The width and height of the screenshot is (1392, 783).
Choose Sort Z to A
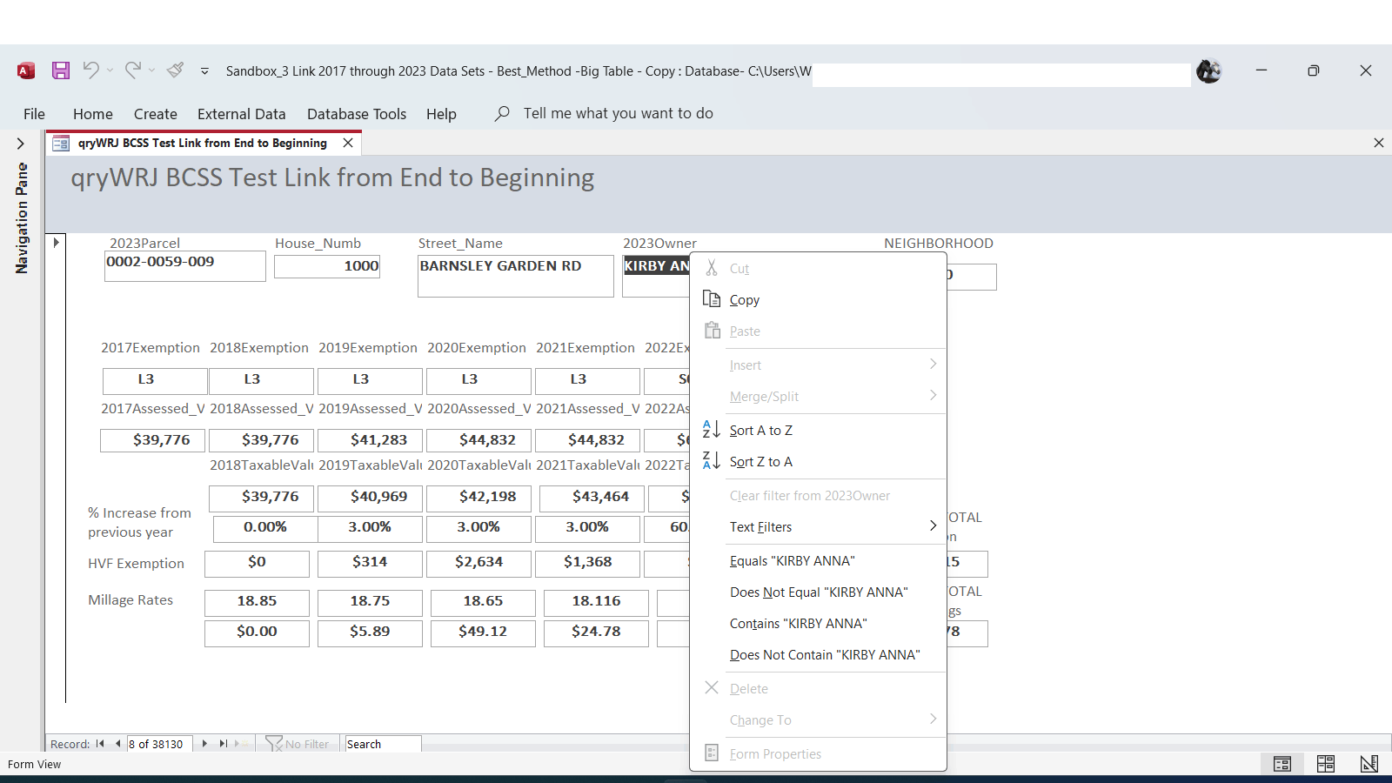click(x=818, y=462)
